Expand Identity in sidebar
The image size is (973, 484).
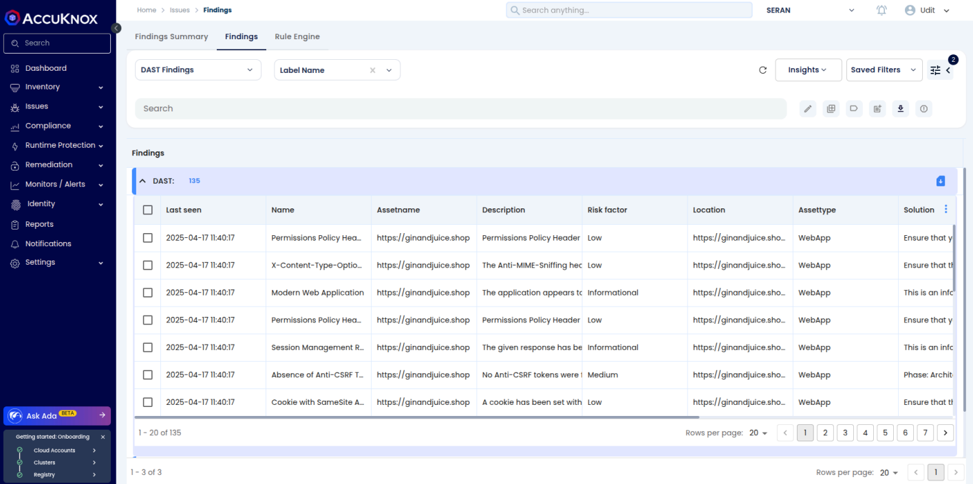pos(58,204)
